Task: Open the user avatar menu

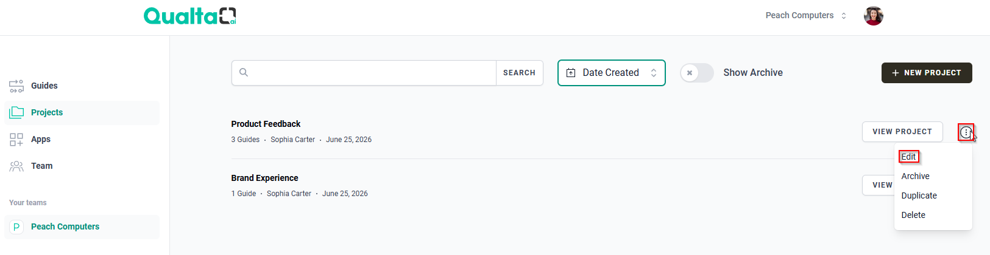Action: click(874, 16)
